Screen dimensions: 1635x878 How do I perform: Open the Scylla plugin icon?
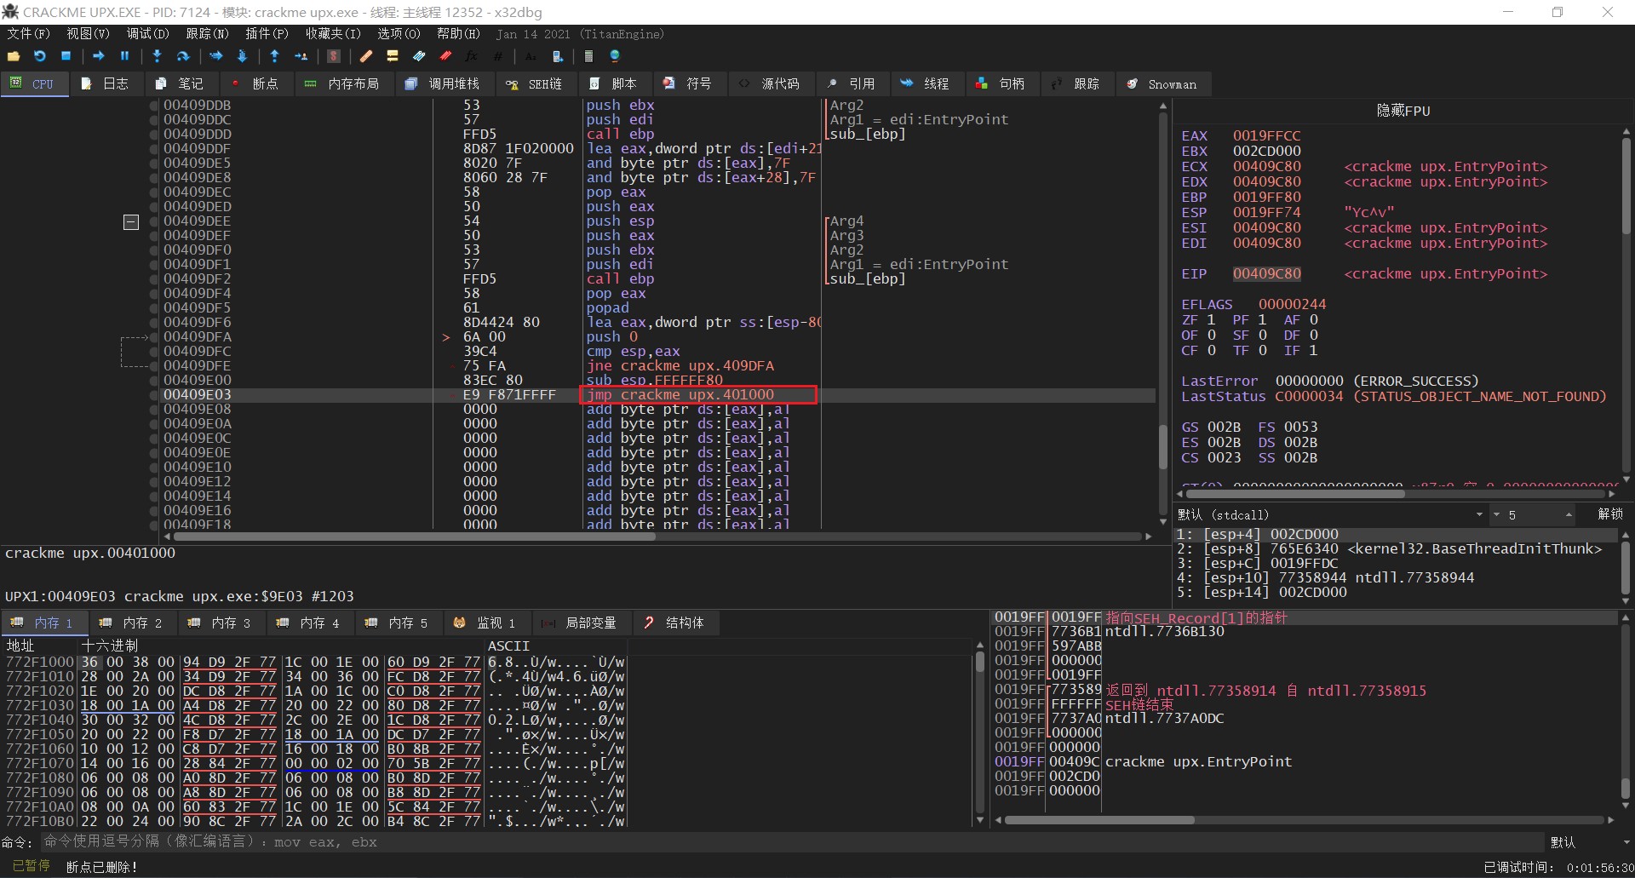pyautogui.click(x=334, y=56)
